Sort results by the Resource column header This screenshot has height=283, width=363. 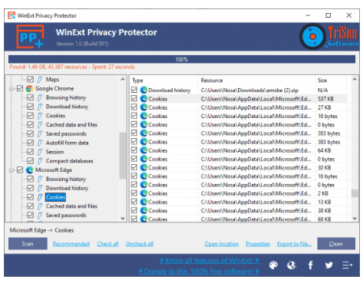click(x=257, y=81)
